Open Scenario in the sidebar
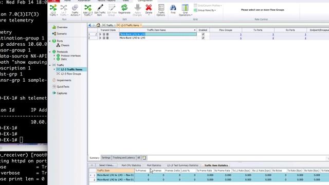The height and width of the screenshot is (185, 329). 60,33
